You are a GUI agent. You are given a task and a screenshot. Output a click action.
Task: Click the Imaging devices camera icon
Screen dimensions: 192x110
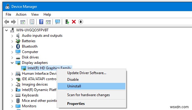pyautogui.click(x=18, y=84)
